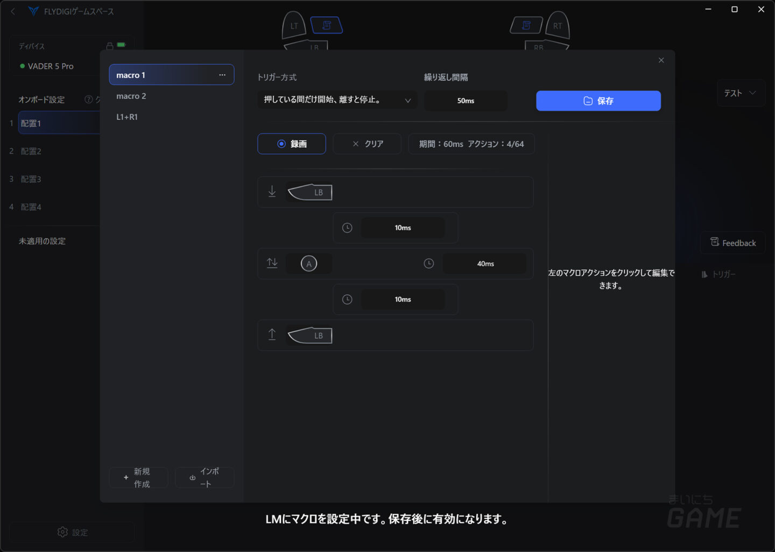775x552 pixels.
Task: Edit the 50ms repeat interval field
Action: click(x=466, y=101)
